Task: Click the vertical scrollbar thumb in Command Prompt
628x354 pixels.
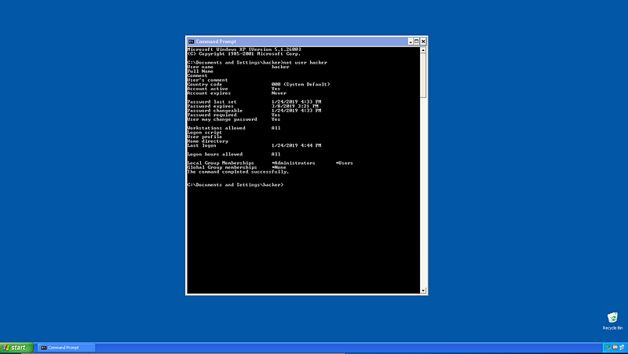Action: point(423,75)
